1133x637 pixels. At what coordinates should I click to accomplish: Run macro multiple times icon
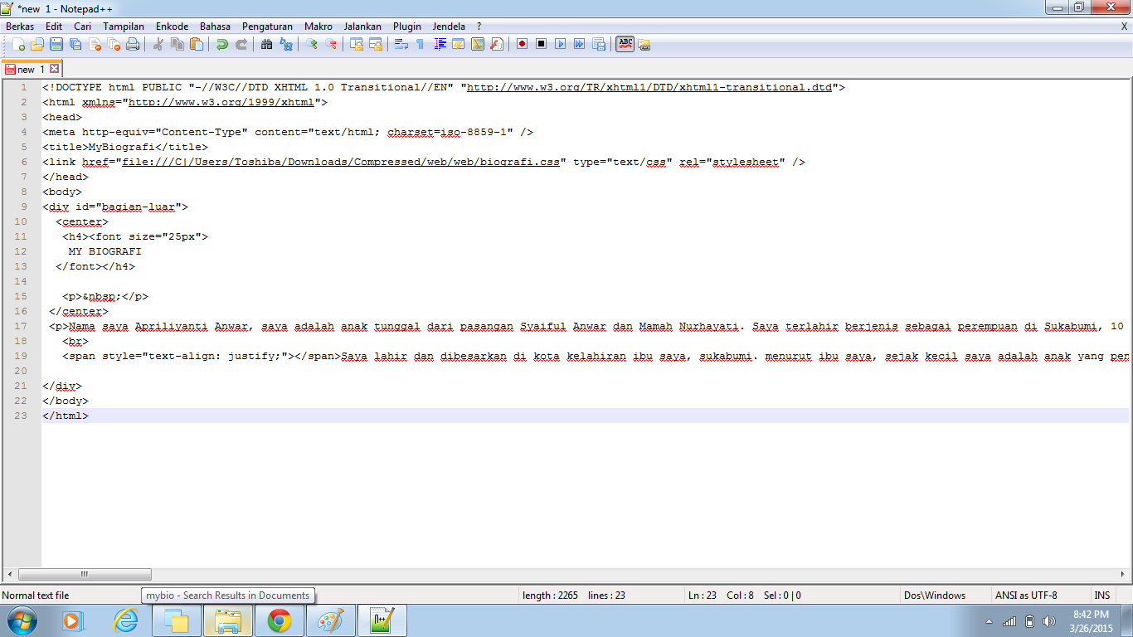(x=579, y=44)
